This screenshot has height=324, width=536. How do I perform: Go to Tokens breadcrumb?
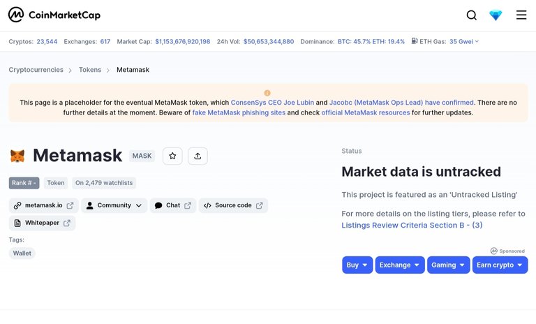(89, 70)
